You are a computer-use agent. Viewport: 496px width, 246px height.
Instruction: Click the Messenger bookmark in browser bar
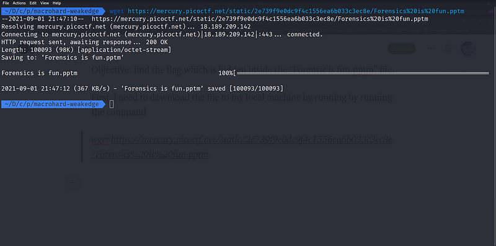[410, 30]
